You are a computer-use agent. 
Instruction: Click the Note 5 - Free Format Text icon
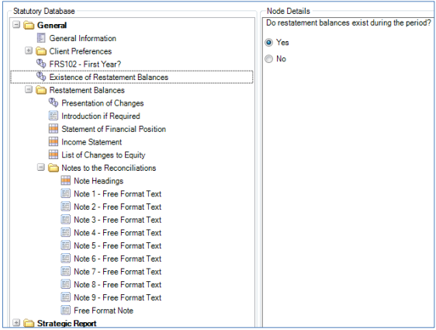tap(66, 245)
